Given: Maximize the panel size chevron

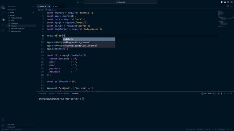Looking at the screenshot, I should tap(228, 94).
